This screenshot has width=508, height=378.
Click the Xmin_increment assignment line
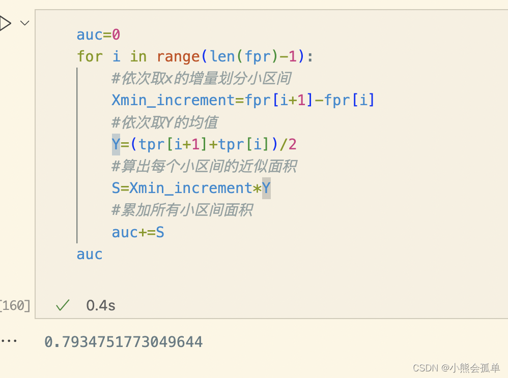243,100
